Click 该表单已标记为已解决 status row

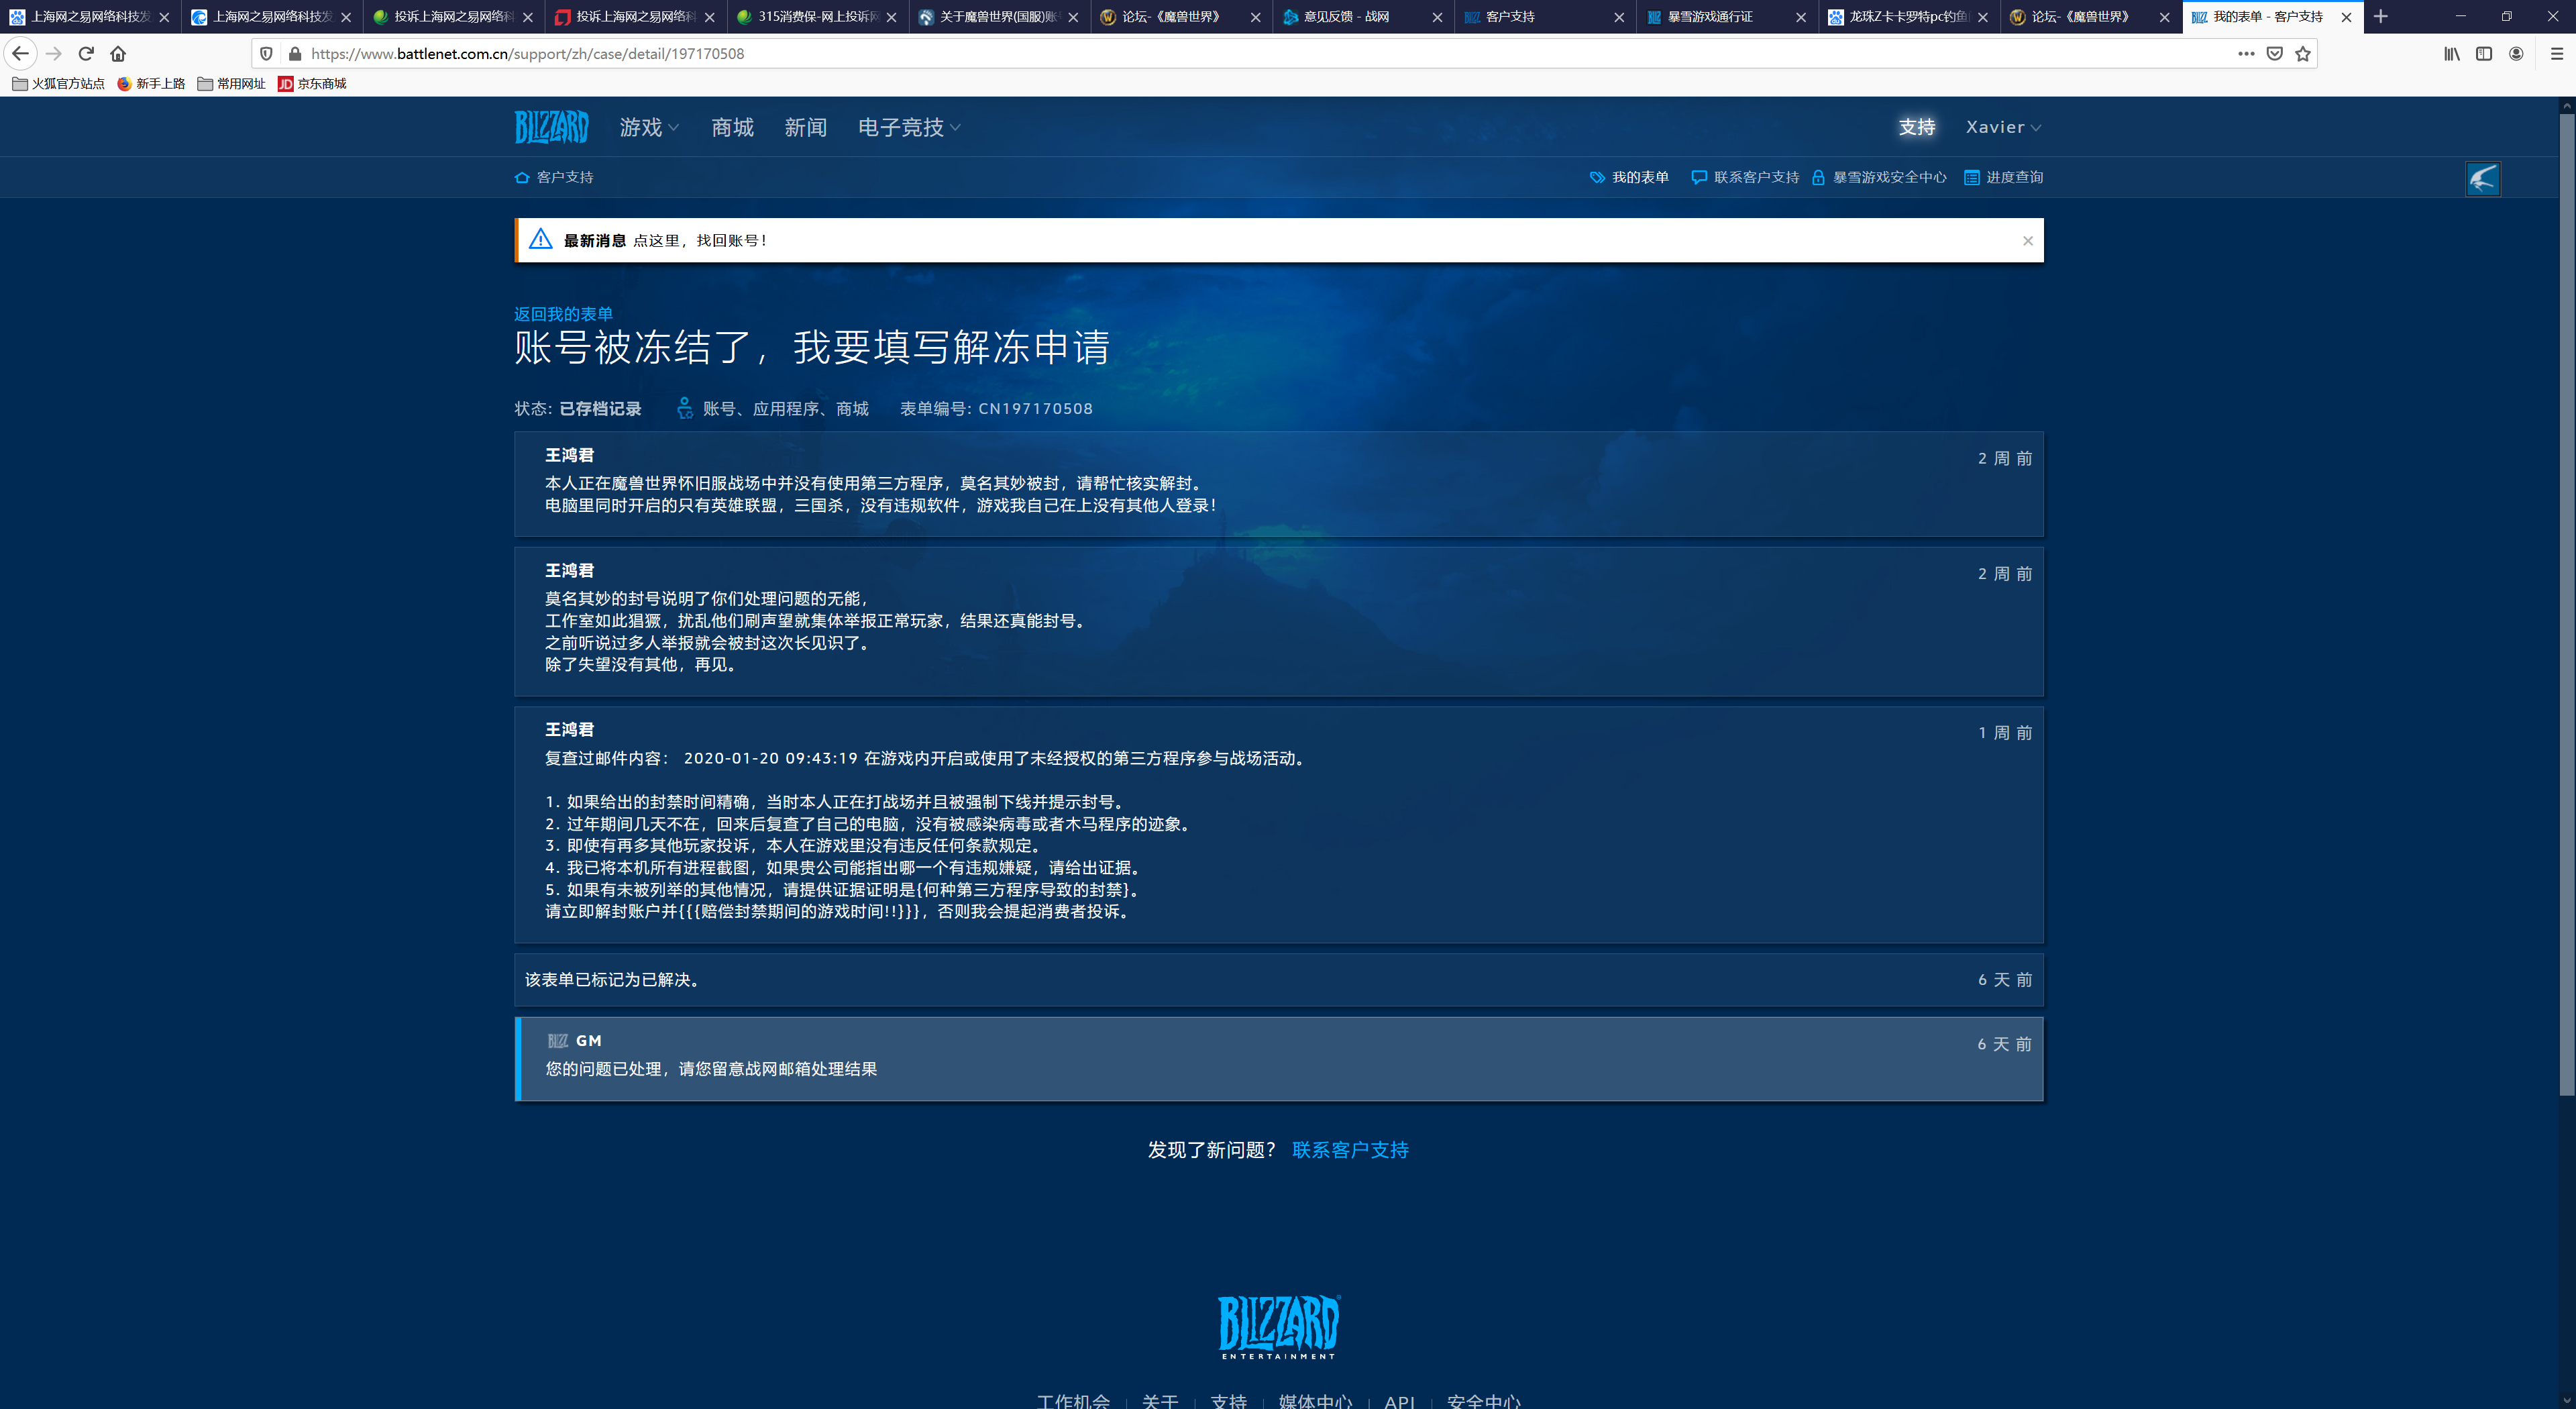(x=1279, y=979)
